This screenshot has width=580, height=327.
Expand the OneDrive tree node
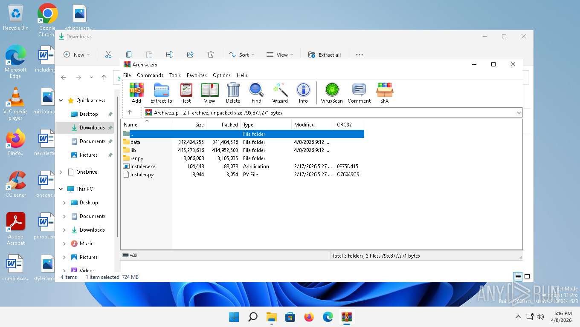[61, 172]
